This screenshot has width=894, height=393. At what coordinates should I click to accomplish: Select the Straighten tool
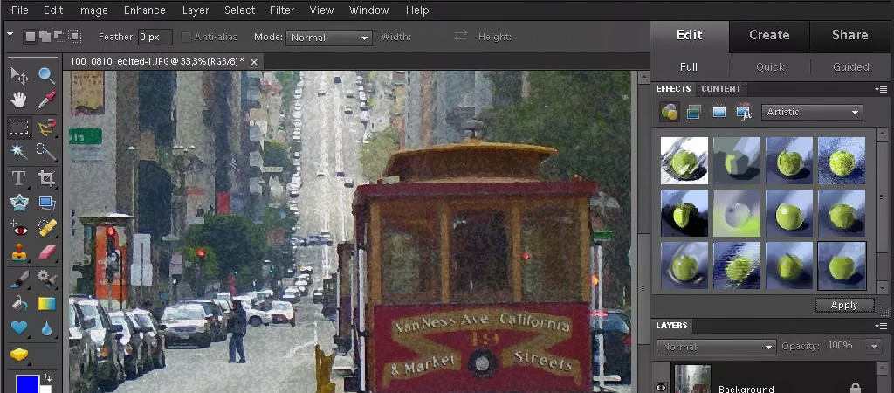pyautogui.click(x=47, y=203)
